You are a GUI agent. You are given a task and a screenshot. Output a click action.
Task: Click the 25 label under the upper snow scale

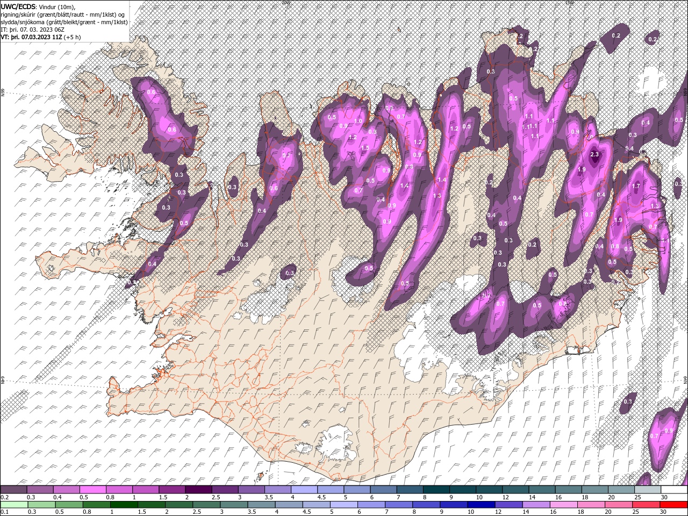[638, 497]
